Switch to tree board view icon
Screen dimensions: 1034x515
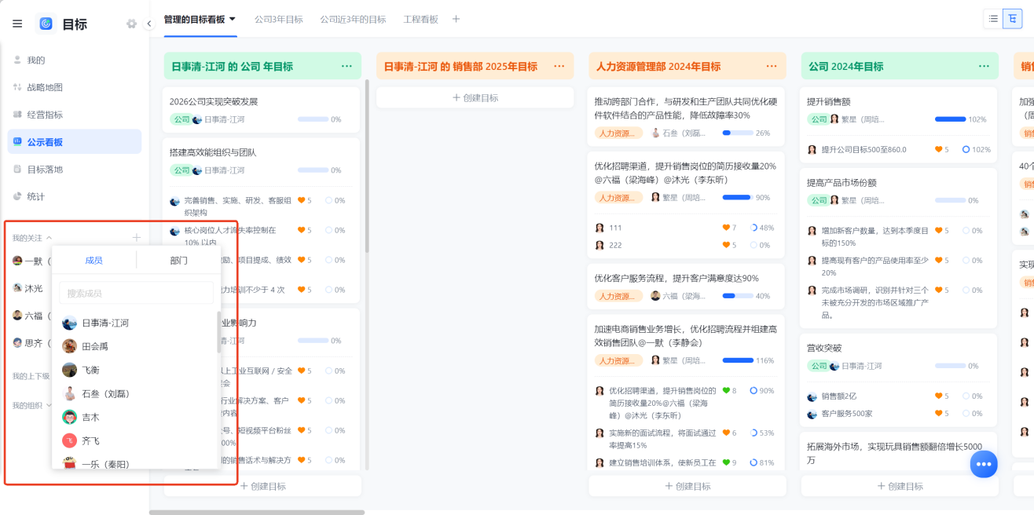(1012, 19)
